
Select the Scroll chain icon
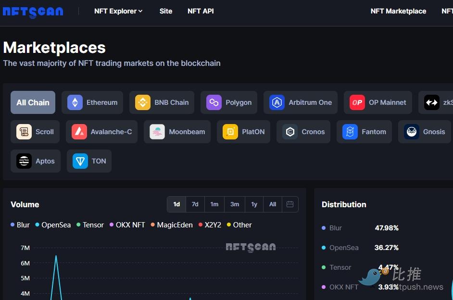[x=24, y=132]
